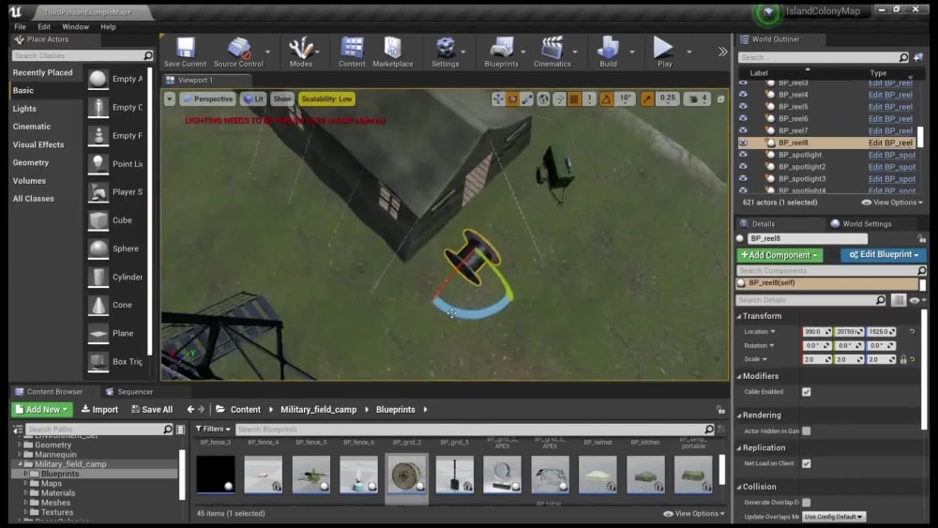Open the Add Component dropdown
The image size is (938, 528).
779,255
